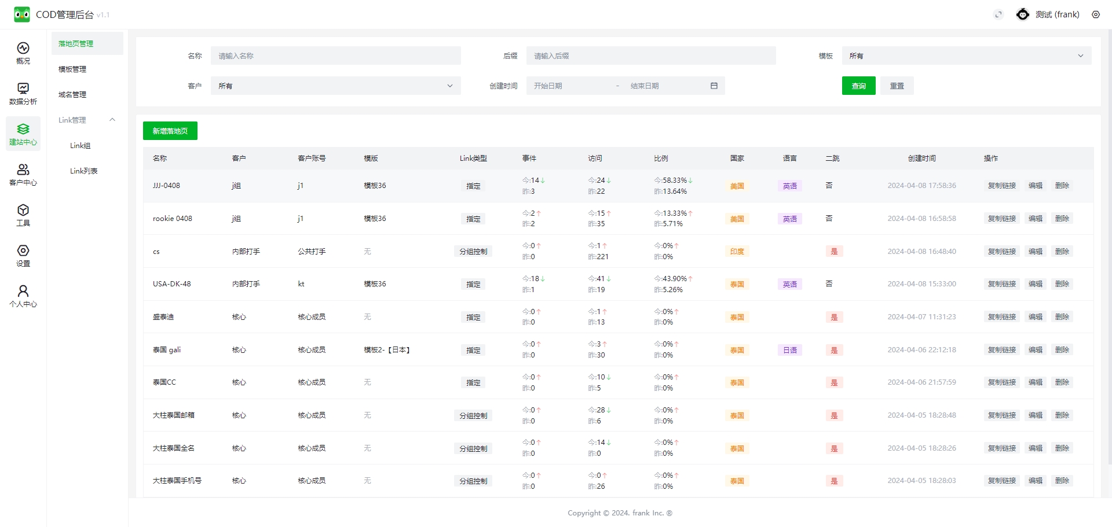Collapse the Link管理 submenu chevron
Image resolution: width=1112 pixels, height=527 pixels.
112,120
